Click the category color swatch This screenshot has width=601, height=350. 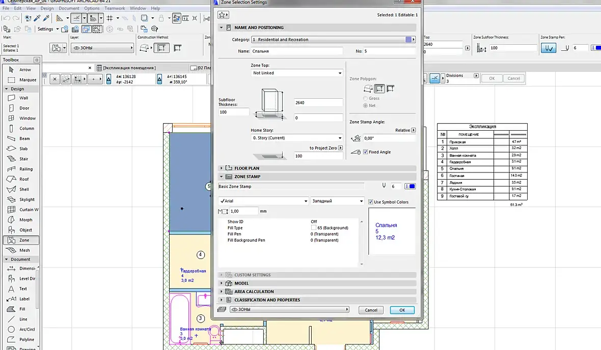click(x=408, y=40)
